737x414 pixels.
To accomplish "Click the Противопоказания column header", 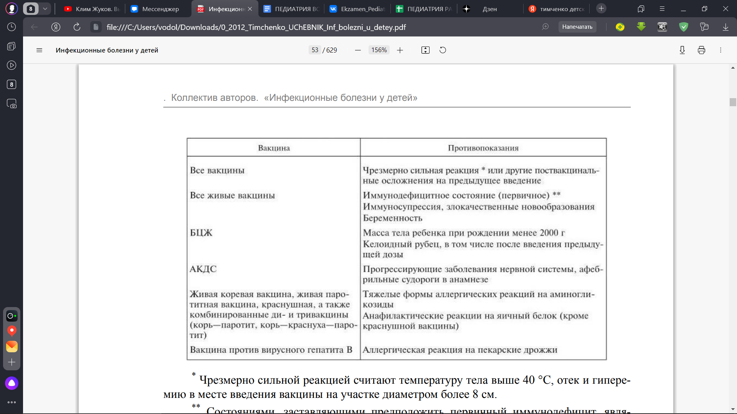I will click(x=483, y=148).
